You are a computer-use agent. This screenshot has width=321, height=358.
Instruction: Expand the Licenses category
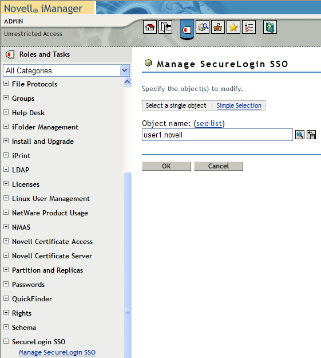point(6,184)
